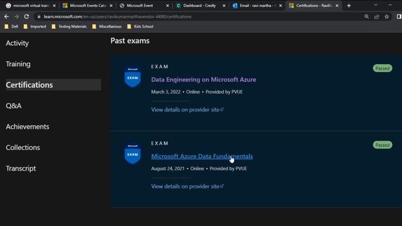Open Testing Materials bookmarks folder
This screenshot has height=226, width=402.
69,26
